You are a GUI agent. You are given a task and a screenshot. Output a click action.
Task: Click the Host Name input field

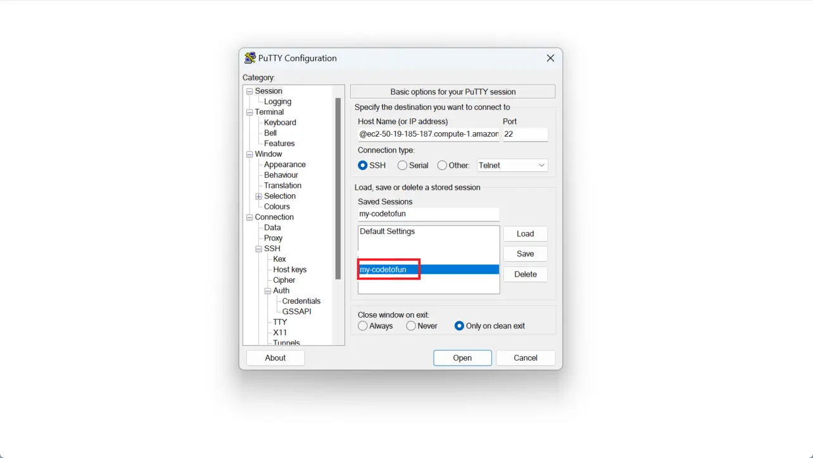(429, 134)
